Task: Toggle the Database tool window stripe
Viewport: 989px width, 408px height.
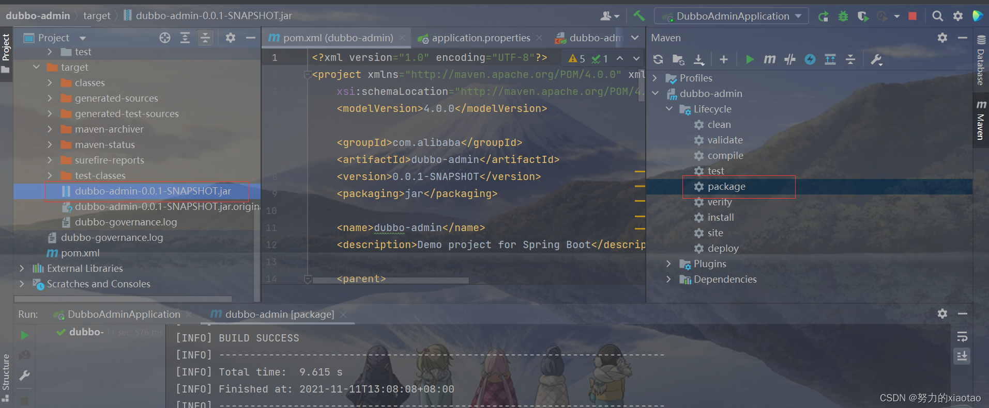Action: coord(981,60)
